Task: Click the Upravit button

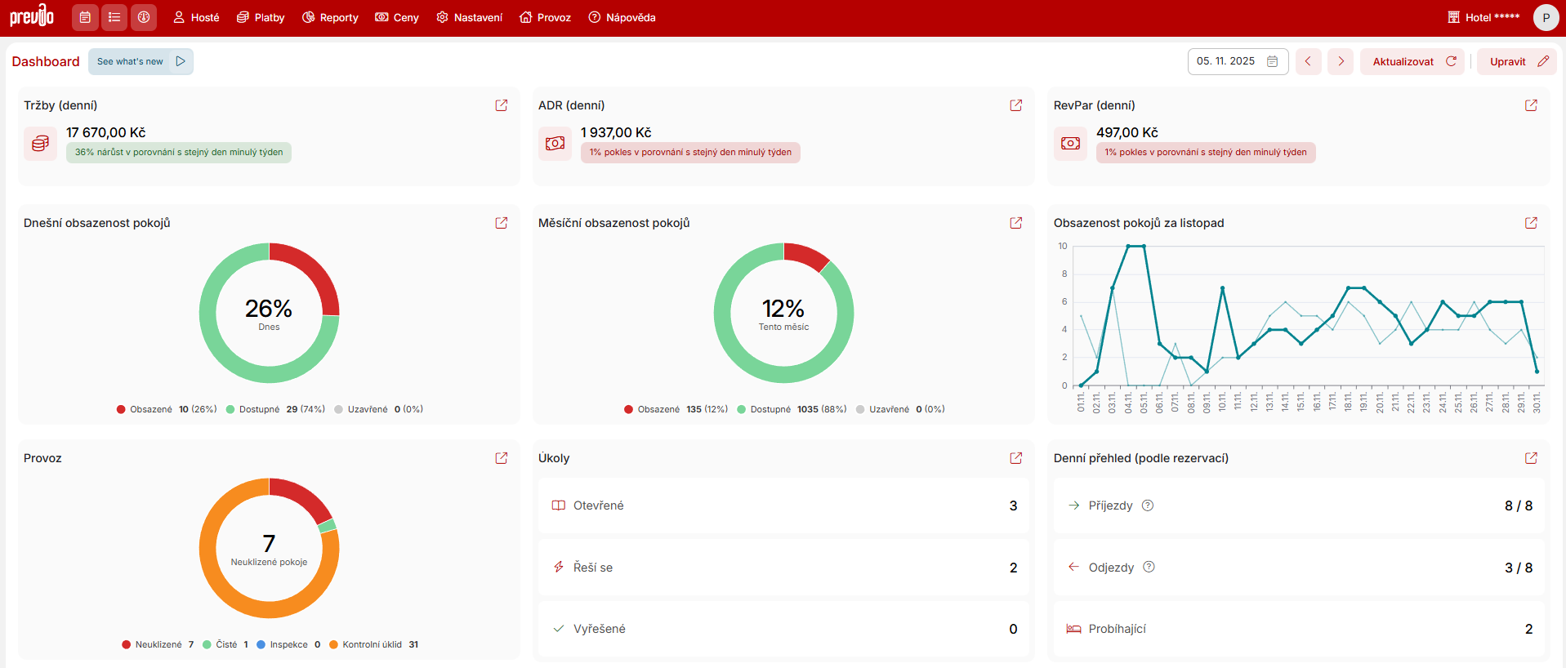Action: [x=1517, y=61]
